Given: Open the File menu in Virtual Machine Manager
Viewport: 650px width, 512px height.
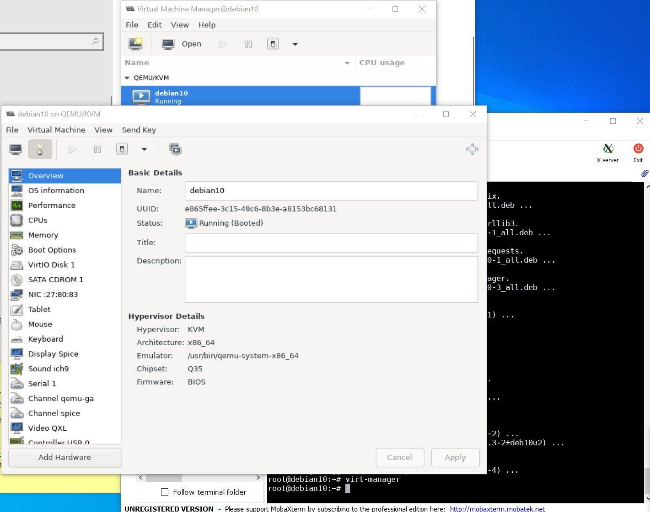Looking at the screenshot, I should (132, 25).
